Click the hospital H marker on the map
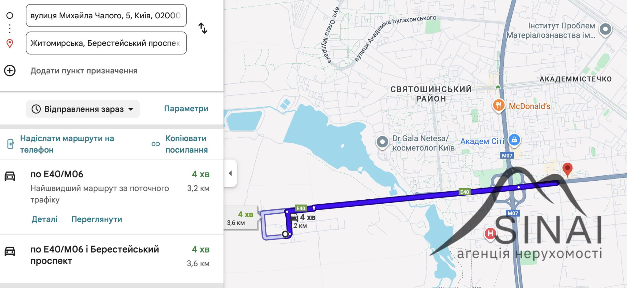Screen dimensions: 627x288 (490, 234)
